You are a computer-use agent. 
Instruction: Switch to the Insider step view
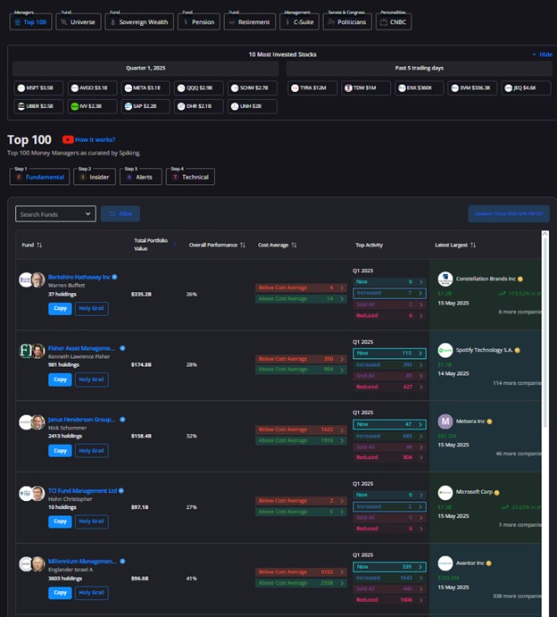pos(95,177)
